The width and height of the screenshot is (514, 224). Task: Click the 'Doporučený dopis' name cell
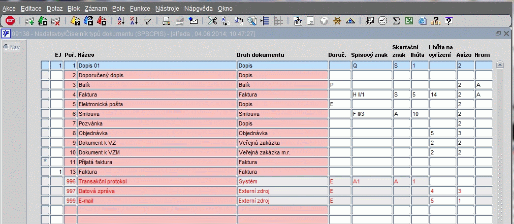pos(157,75)
